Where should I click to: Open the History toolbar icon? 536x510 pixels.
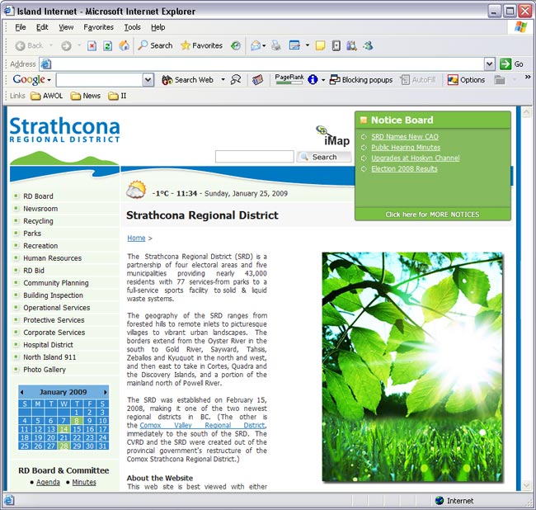(236, 45)
